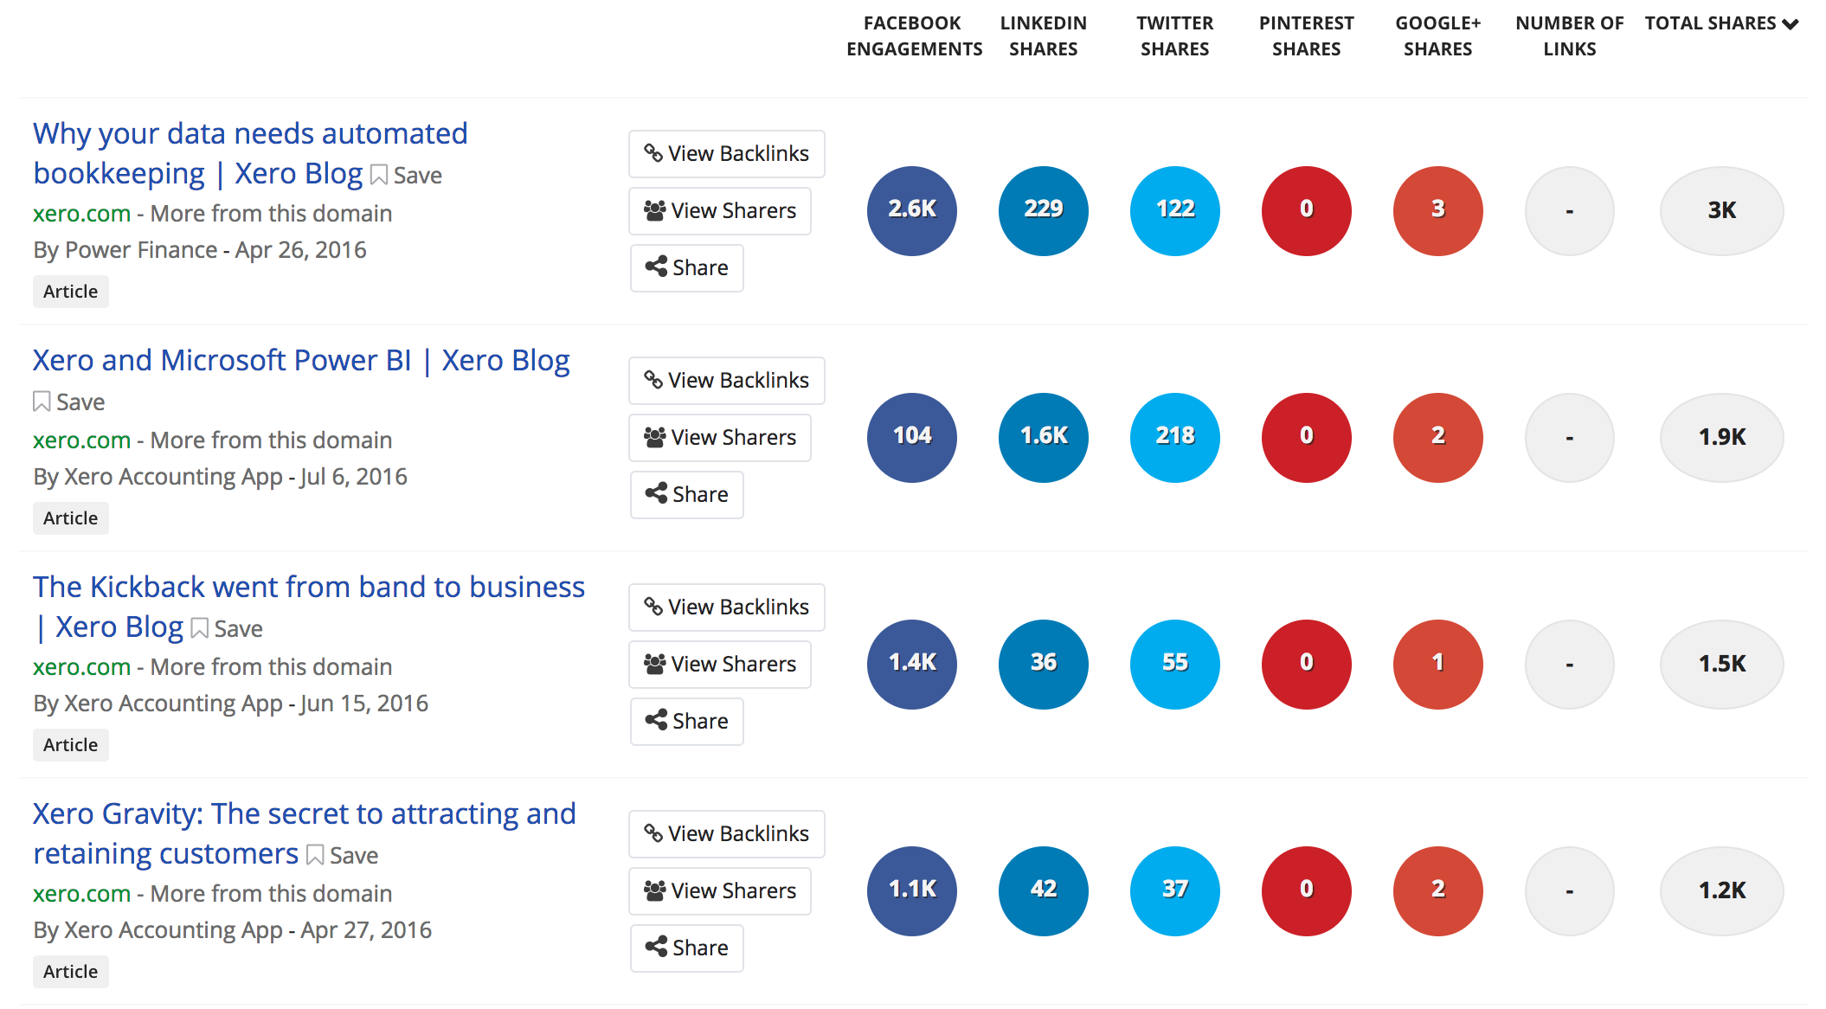The image size is (1826, 1009).
Task: Share the Kickback band to business article
Action: coord(687,722)
